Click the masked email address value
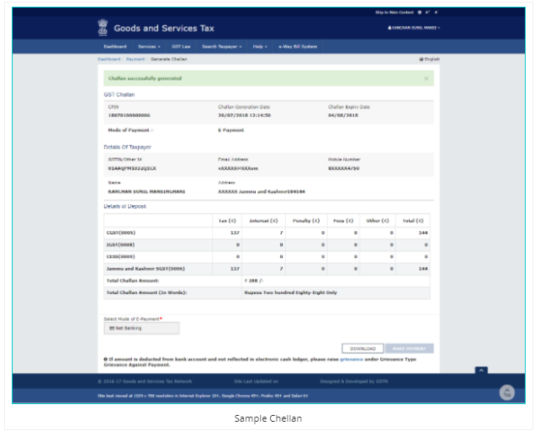This screenshot has width=540, height=436. [238, 168]
